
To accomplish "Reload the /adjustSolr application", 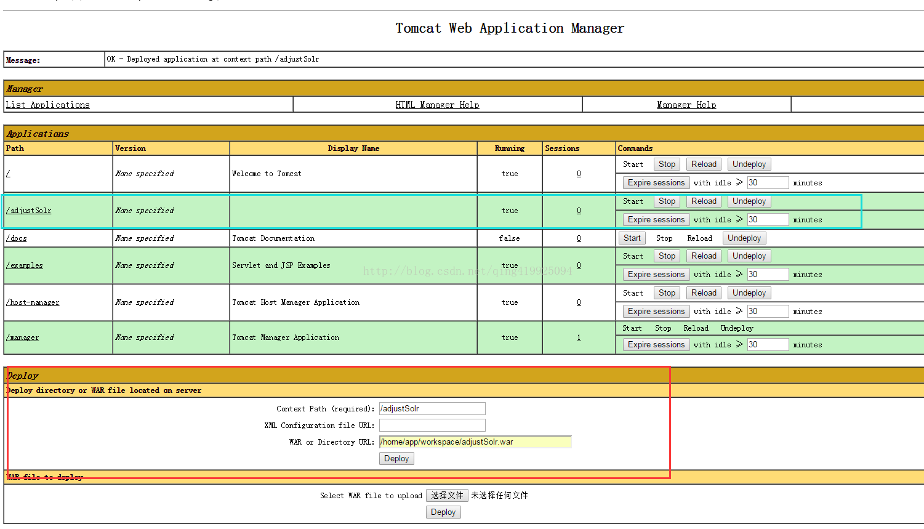I will 704,201.
